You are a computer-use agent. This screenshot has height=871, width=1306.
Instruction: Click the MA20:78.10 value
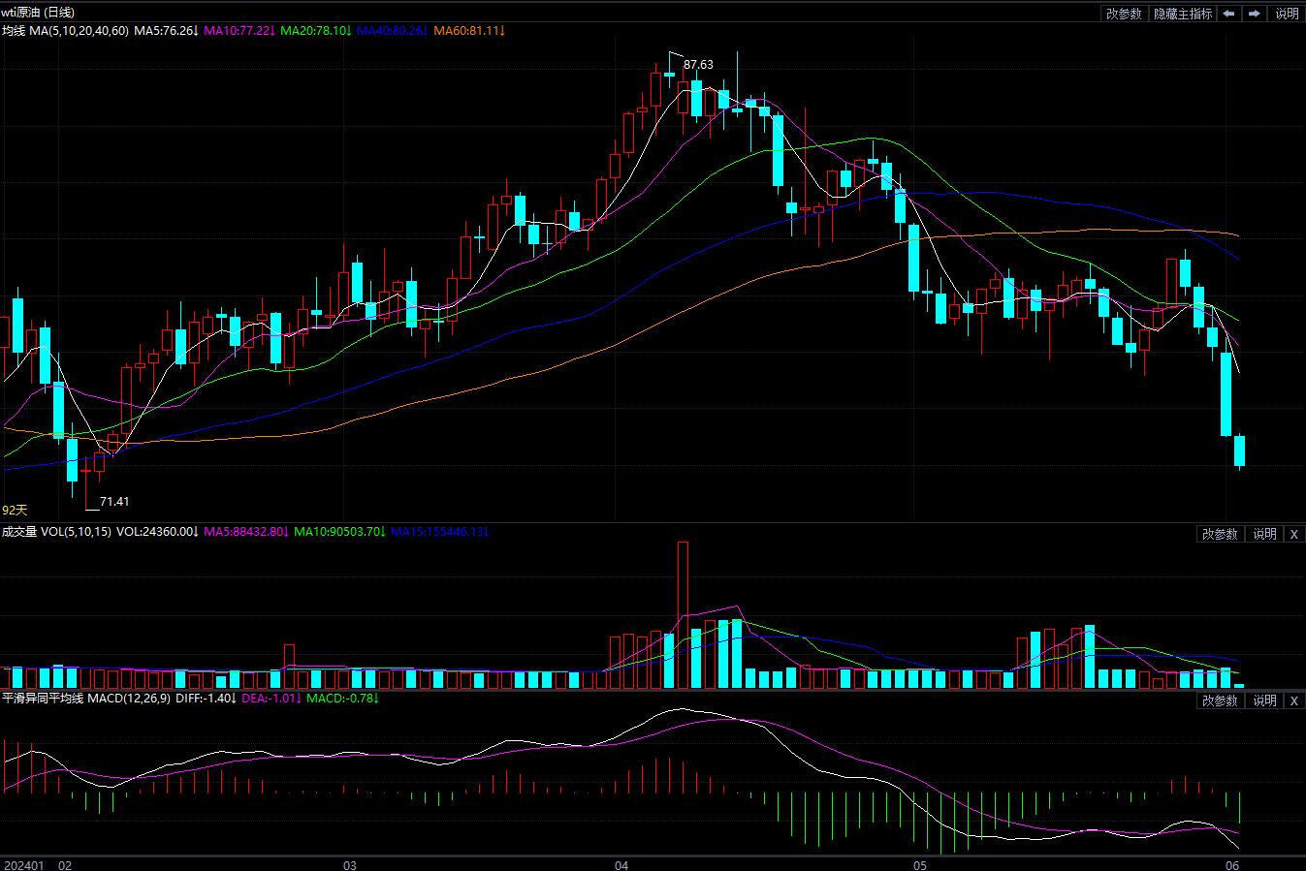click(x=315, y=31)
